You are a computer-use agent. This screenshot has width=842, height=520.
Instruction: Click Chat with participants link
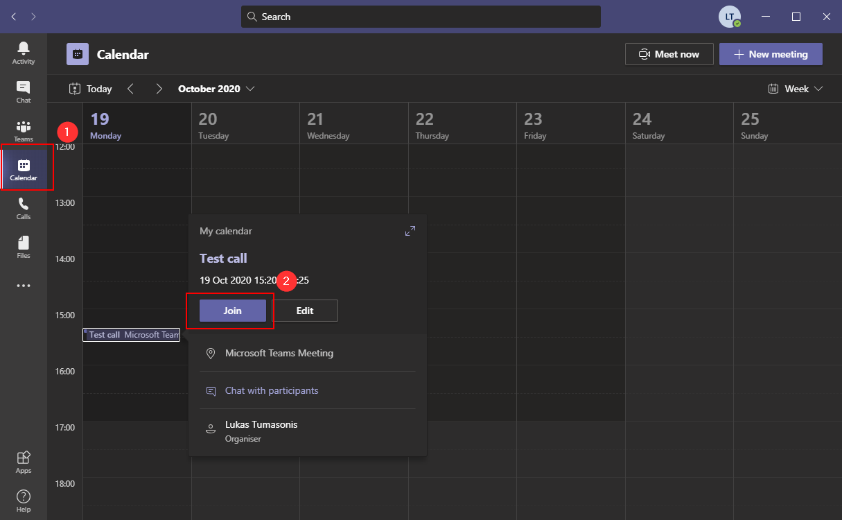[272, 390]
